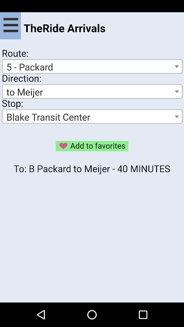This screenshot has width=184, height=327.
Task: Tap the Android home circle button
Action: coord(92,314)
